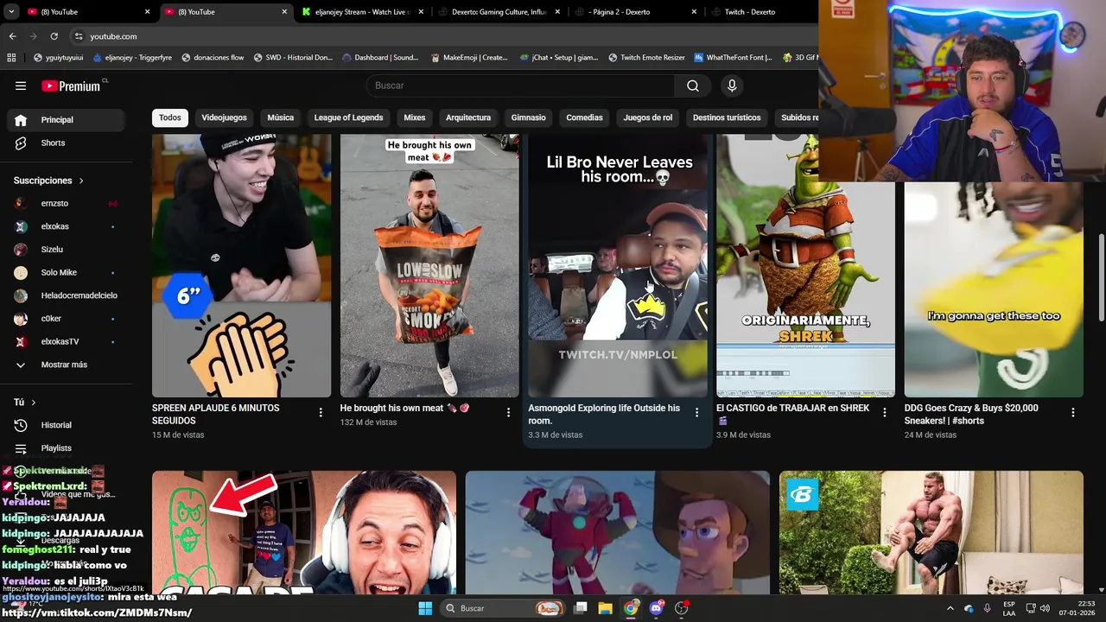
Task: Select the 'Gimnasio' filter chip
Action: tap(528, 117)
